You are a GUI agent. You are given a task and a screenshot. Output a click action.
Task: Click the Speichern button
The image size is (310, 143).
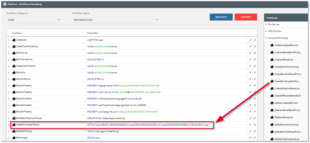coord(221,17)
